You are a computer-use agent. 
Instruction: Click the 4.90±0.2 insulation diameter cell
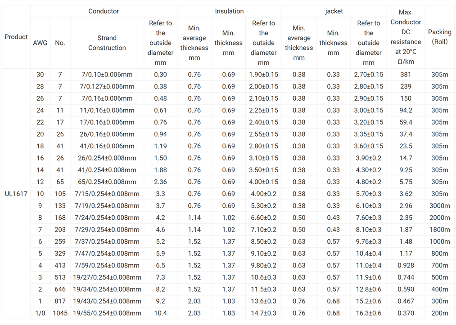click(x=263, y=194)
